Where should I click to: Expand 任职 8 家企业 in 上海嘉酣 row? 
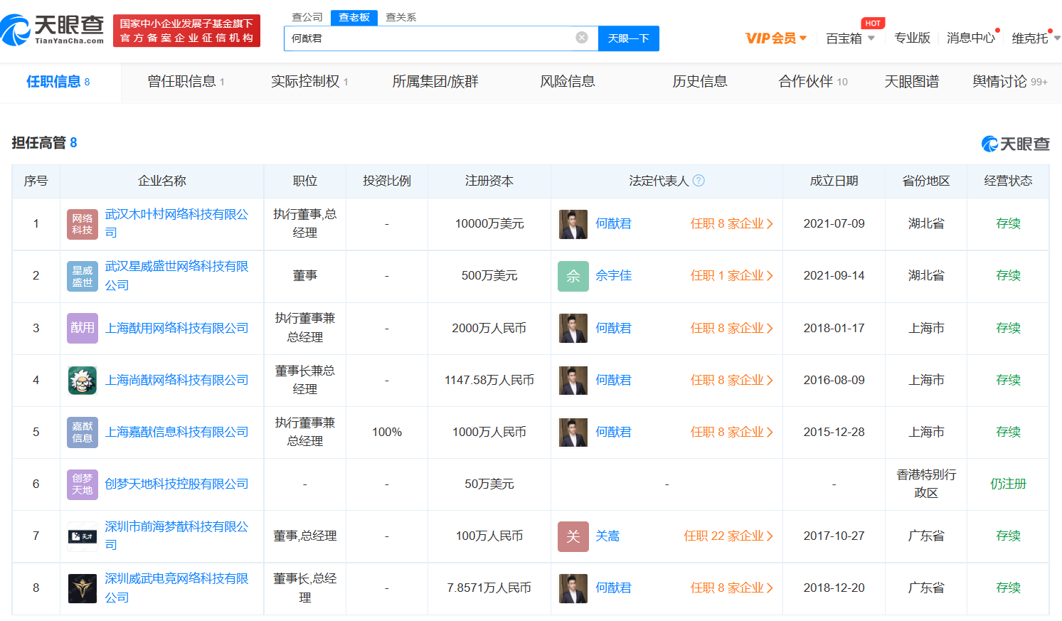pos(731,432)
